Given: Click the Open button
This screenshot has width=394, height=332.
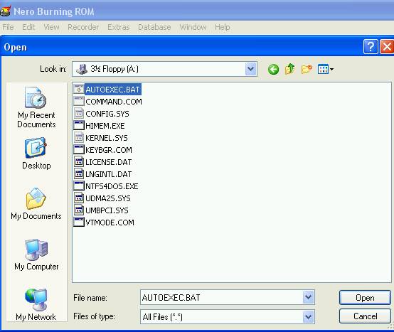Looking at the screenshot, I should pos(365,298).
